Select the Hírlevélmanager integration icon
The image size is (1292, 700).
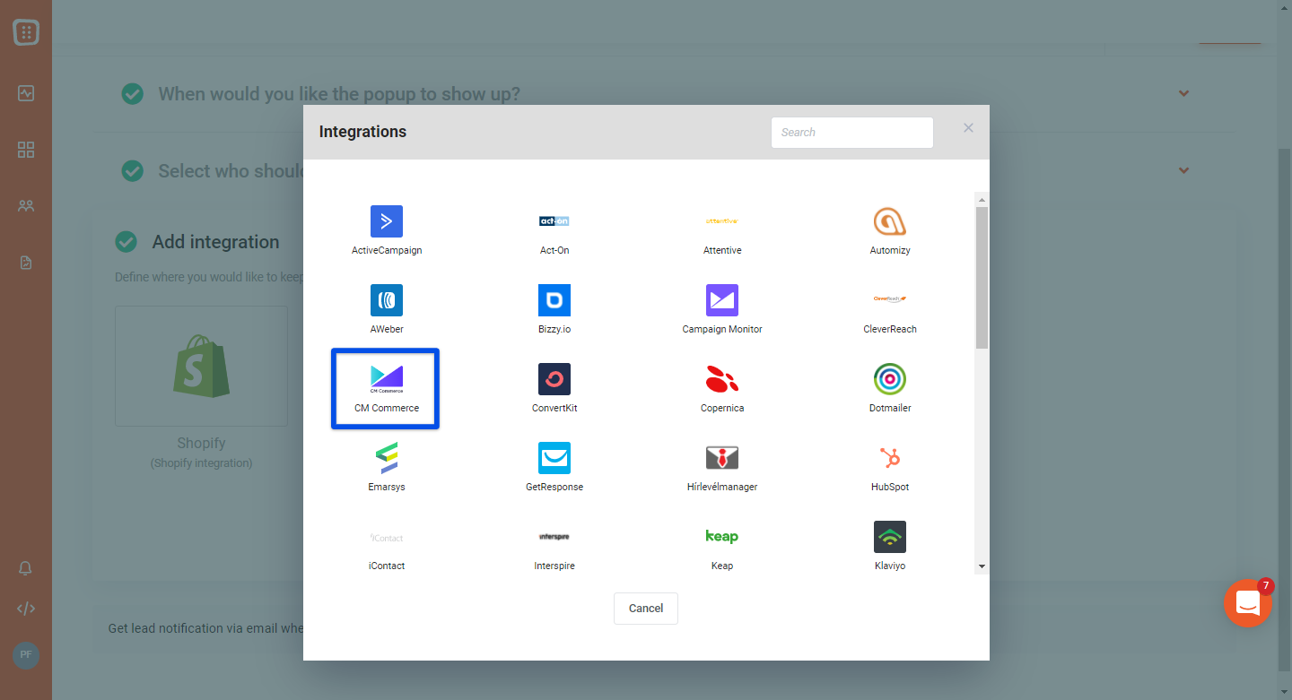(722, 458)
